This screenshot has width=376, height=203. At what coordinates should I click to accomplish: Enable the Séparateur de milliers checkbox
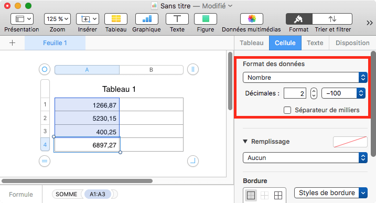pos(287,110)
